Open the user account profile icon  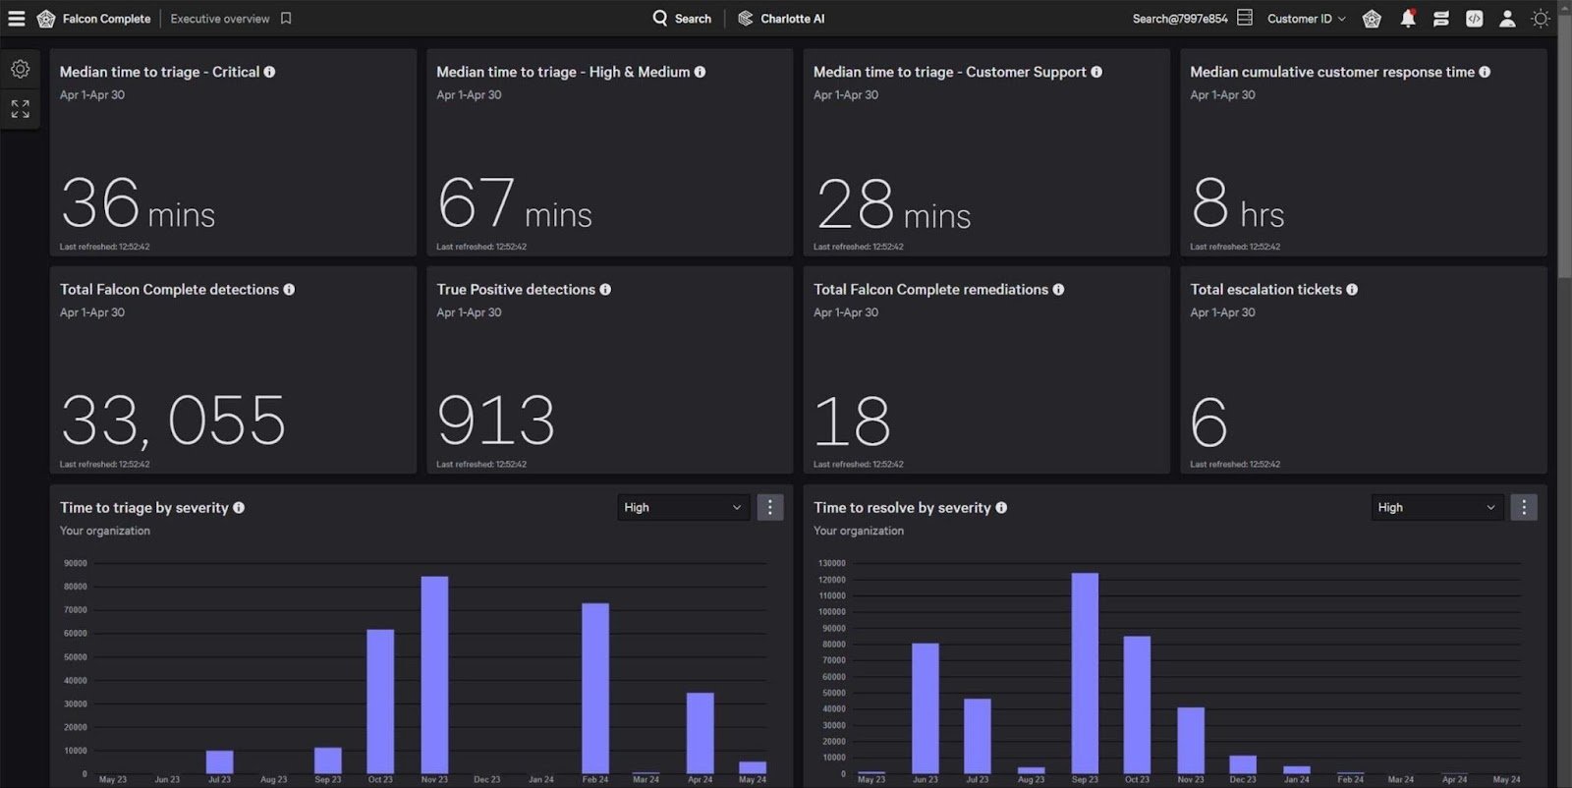coord(1506,19)
